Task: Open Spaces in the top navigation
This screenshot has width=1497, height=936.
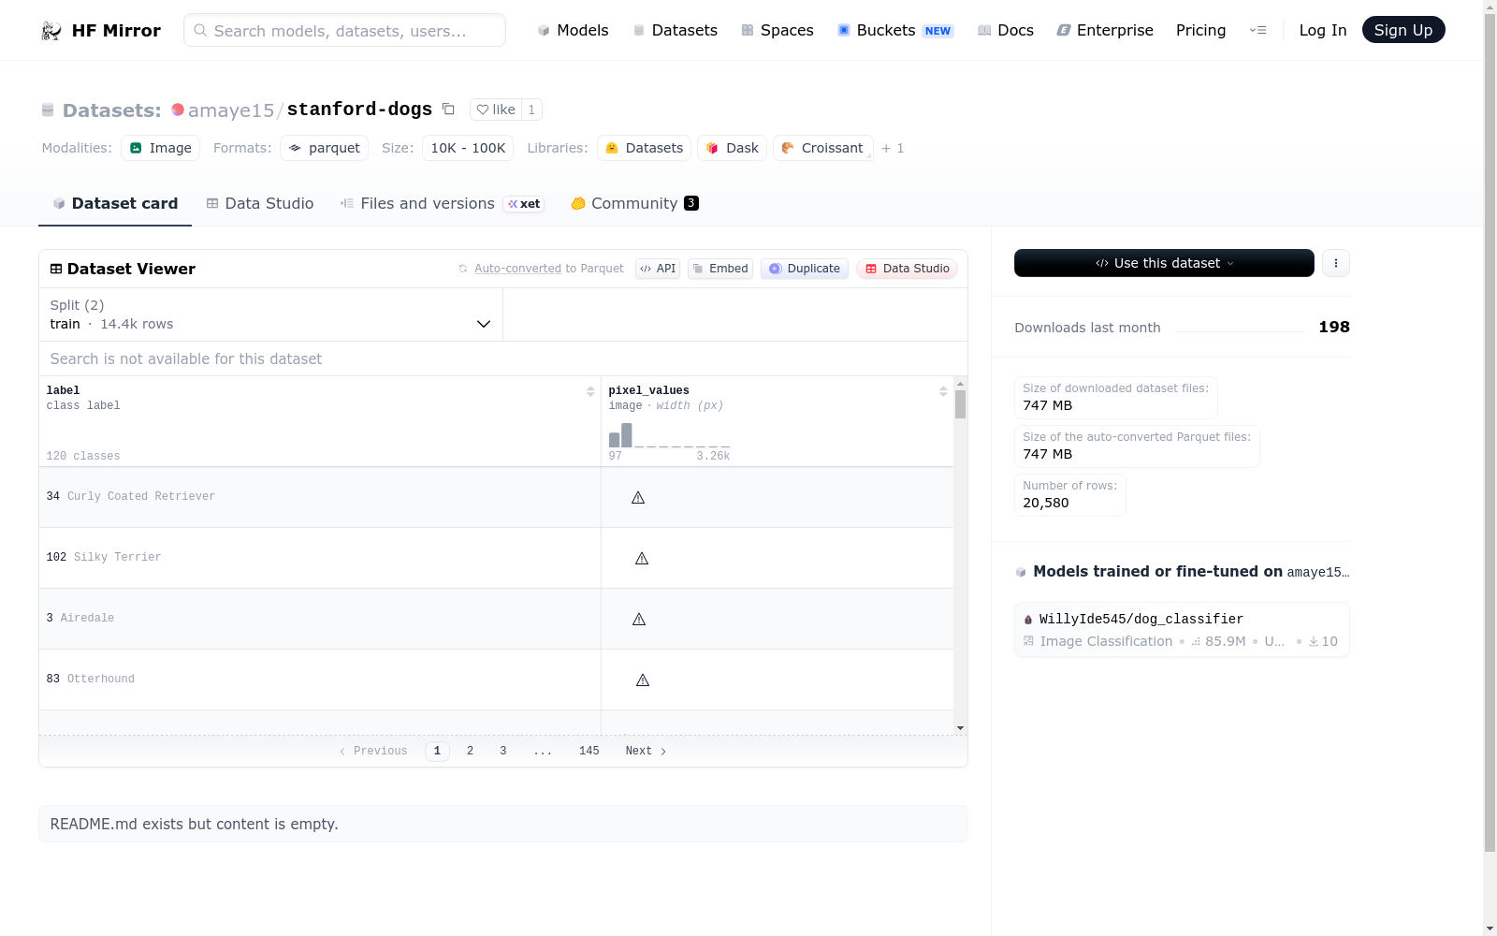Action: [x=778, y=30]
